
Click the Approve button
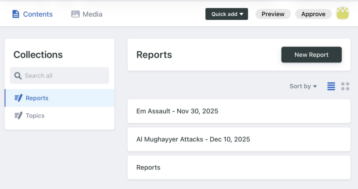click(313, 14)
